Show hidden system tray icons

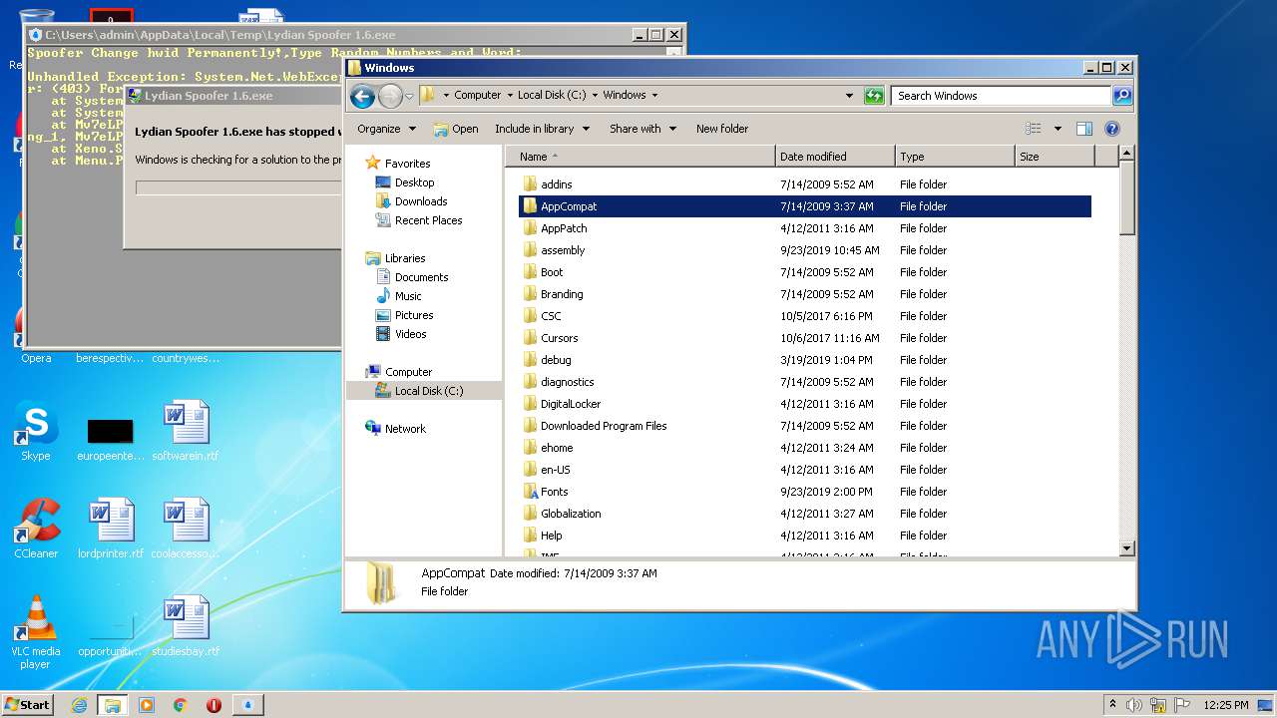tap(1113, 705)
